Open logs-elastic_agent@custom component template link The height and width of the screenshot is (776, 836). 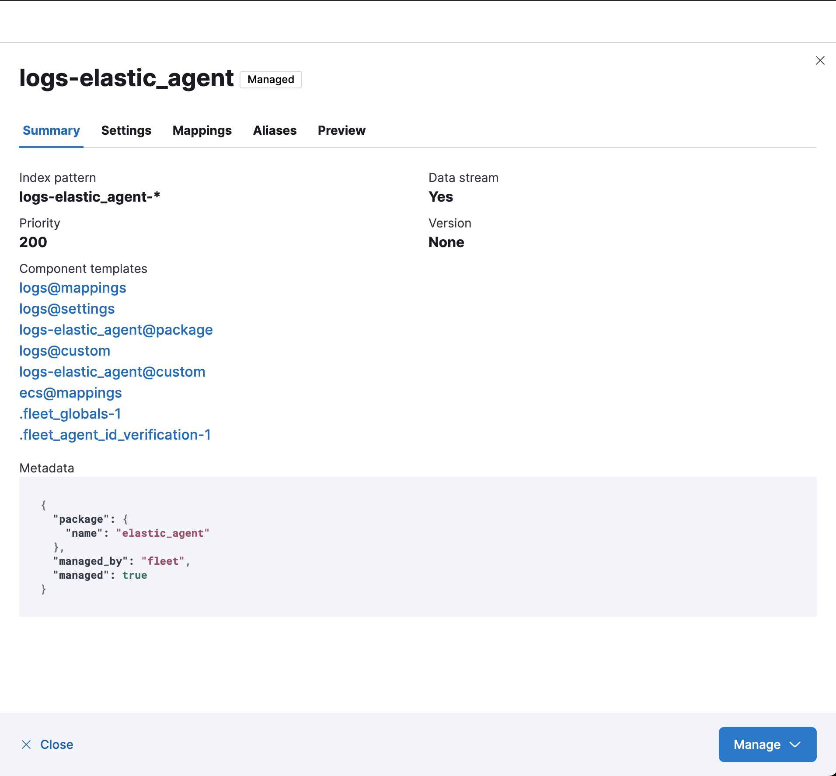(x=112, y=372)
